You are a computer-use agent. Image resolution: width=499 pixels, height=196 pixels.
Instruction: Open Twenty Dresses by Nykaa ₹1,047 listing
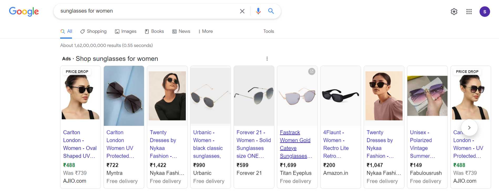click(x=380, y=144)
